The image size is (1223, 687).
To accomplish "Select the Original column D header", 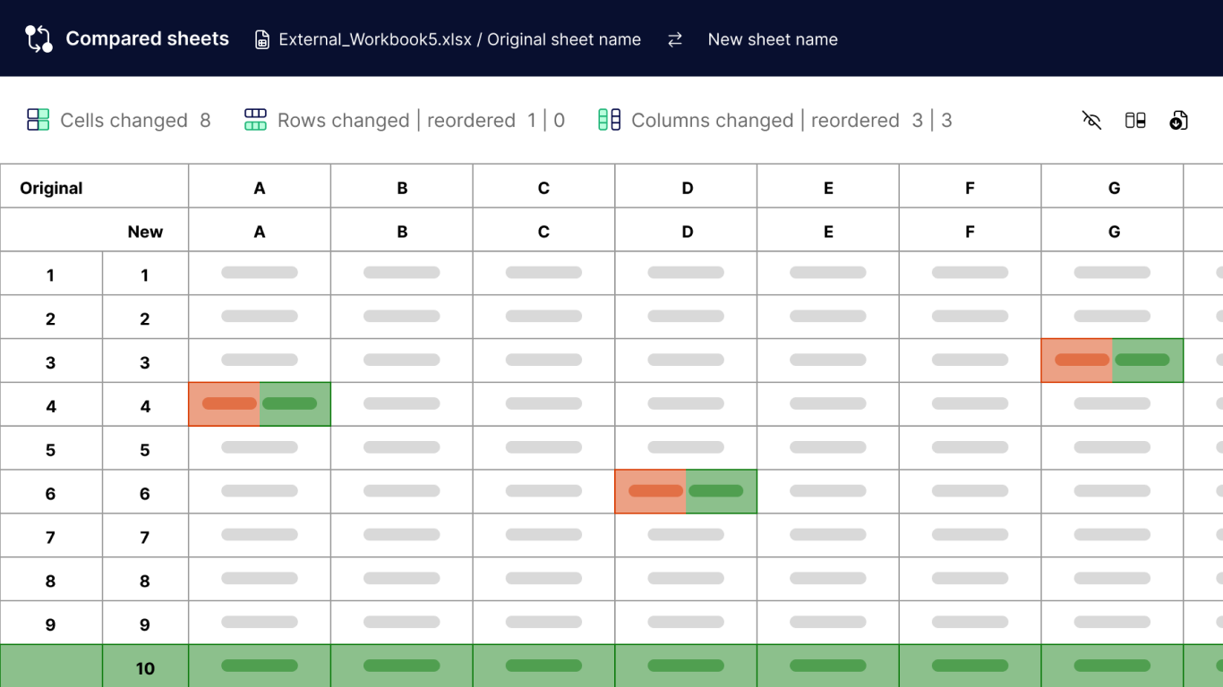I will tap(687, 188).
